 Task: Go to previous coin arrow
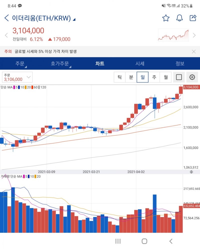click(x=6, y=35)
